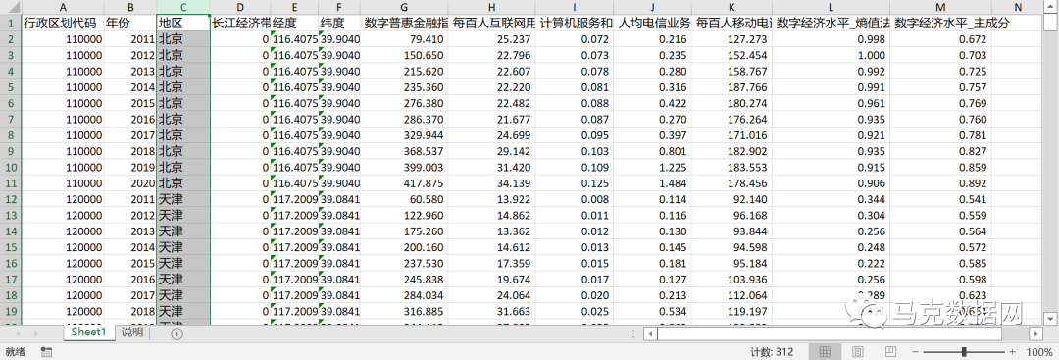The image size is (1059, 360).
Task: Open the Sheet1 tab
Action: [x=89, y=333]
